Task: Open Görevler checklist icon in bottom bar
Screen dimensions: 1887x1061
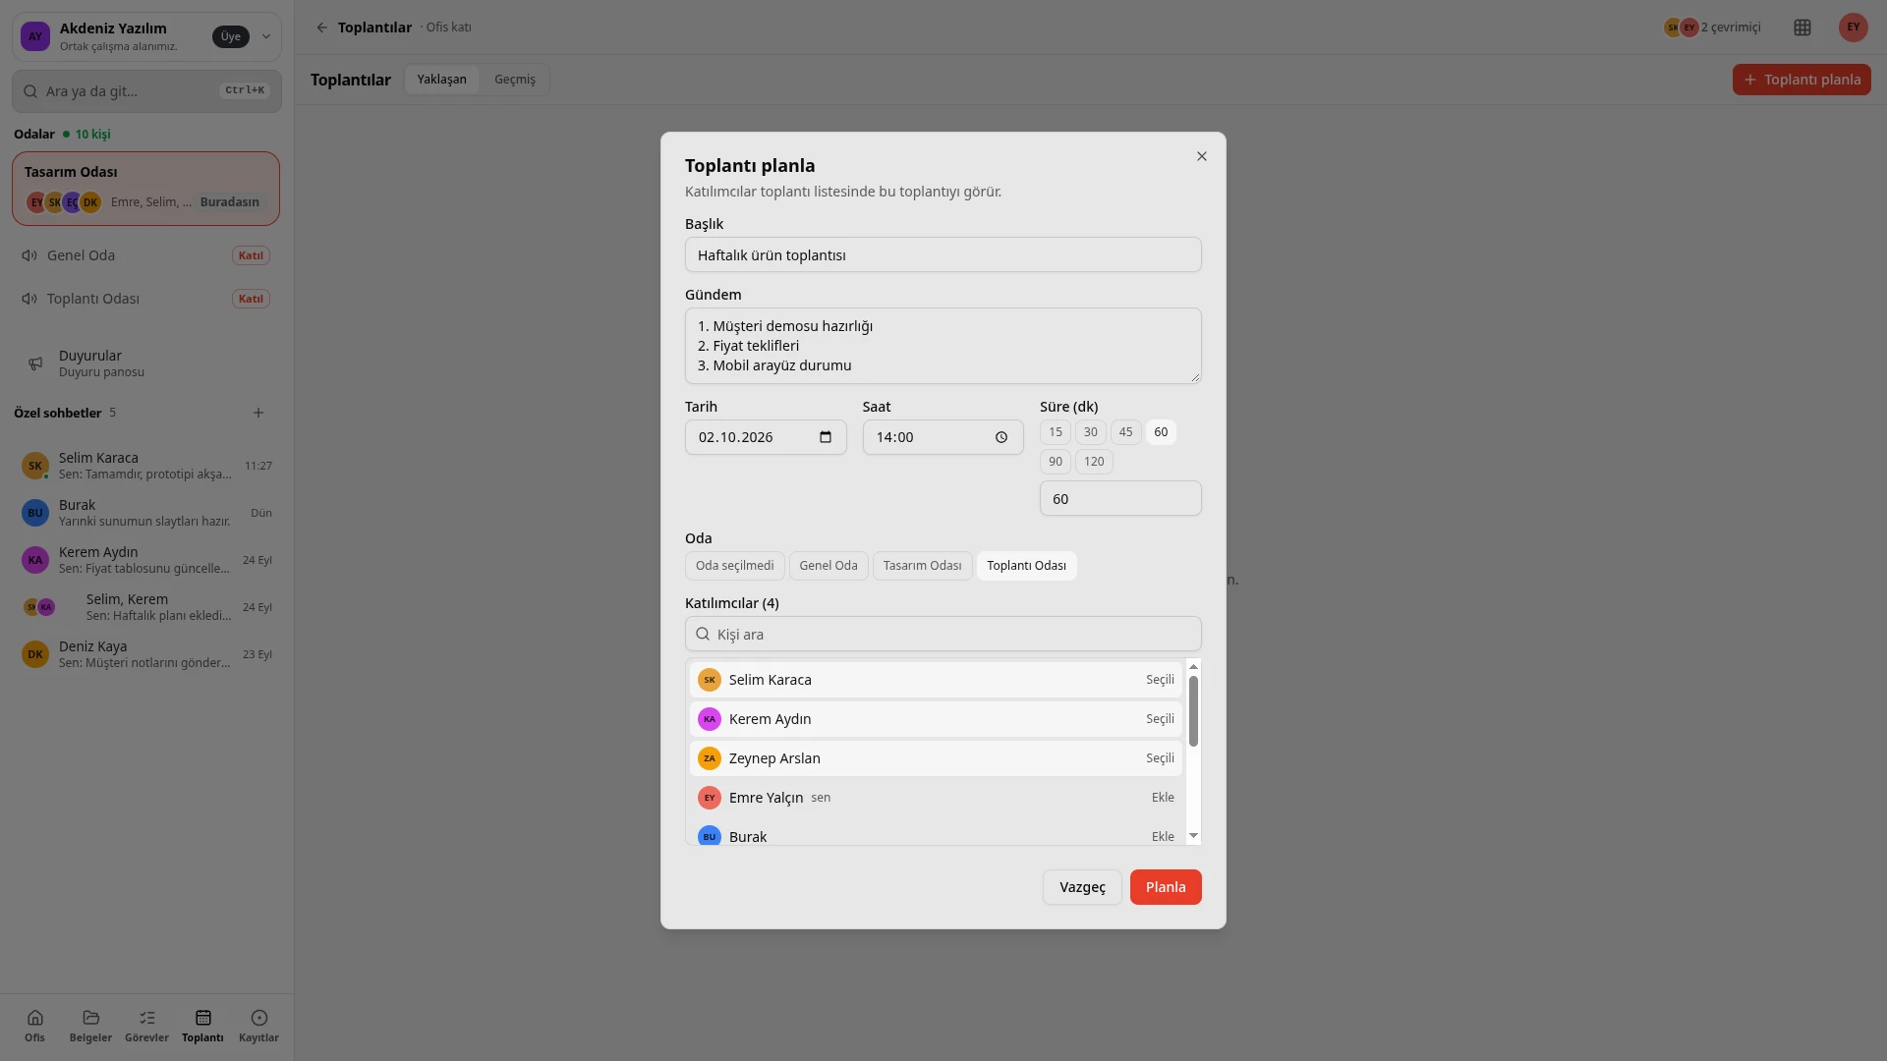Action: (x=146, y=1025)
